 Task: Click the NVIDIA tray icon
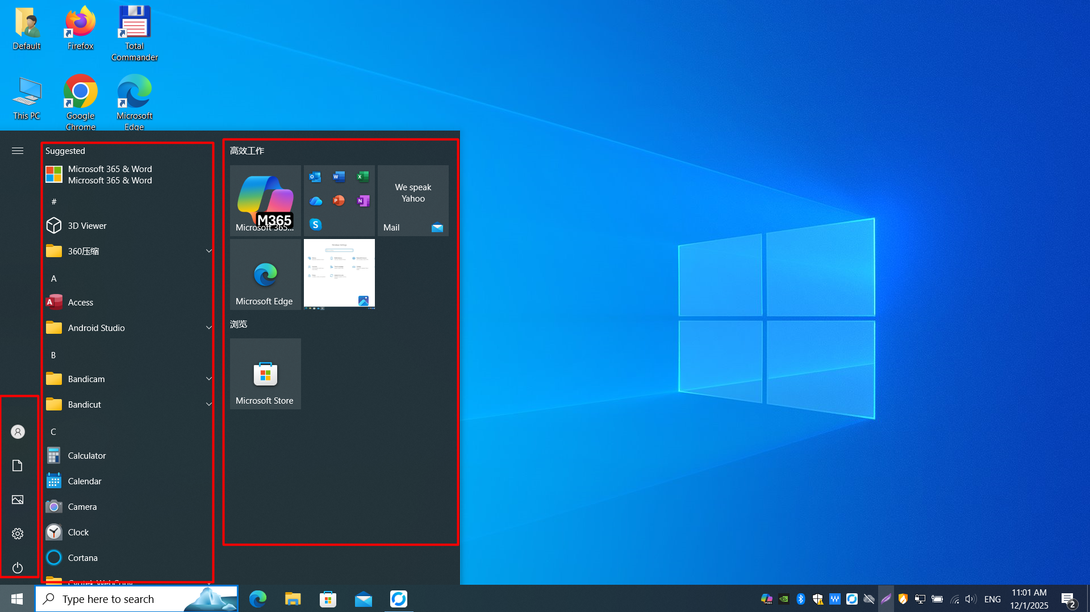tap(784, 599)
